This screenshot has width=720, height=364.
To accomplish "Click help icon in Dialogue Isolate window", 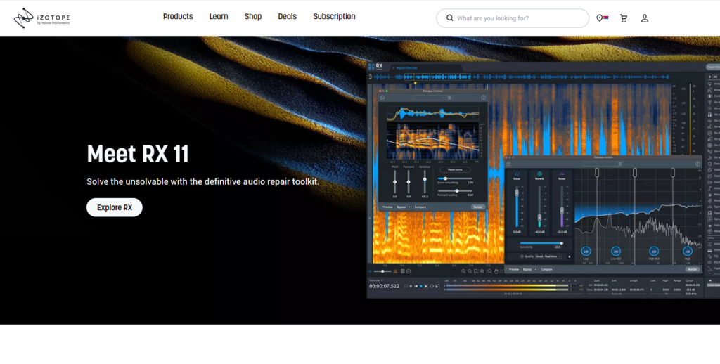I will pyautogui.click(x=697, y=164).
